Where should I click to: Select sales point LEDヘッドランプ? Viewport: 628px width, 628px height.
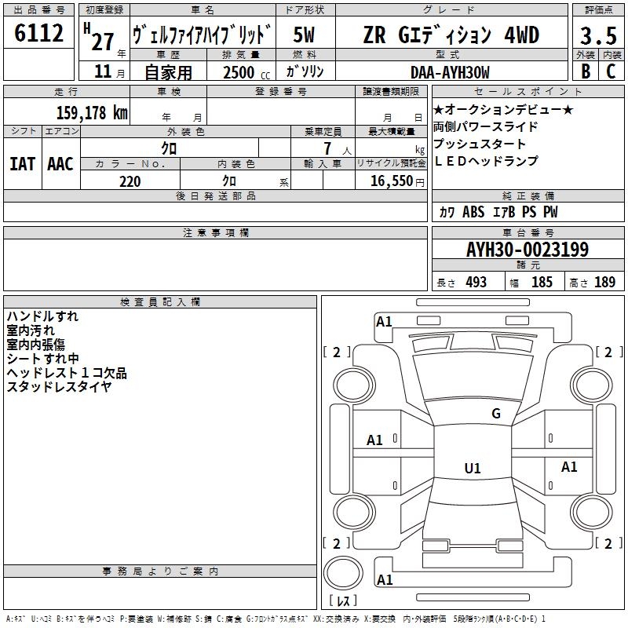click(x=486, y=161)
